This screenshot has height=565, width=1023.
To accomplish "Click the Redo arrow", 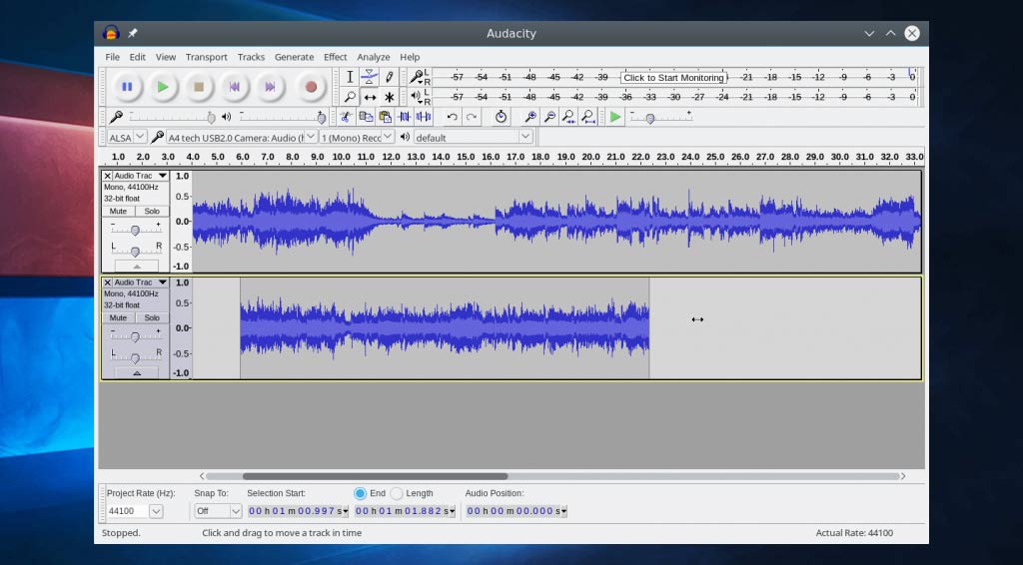I will tap(472, 117).
